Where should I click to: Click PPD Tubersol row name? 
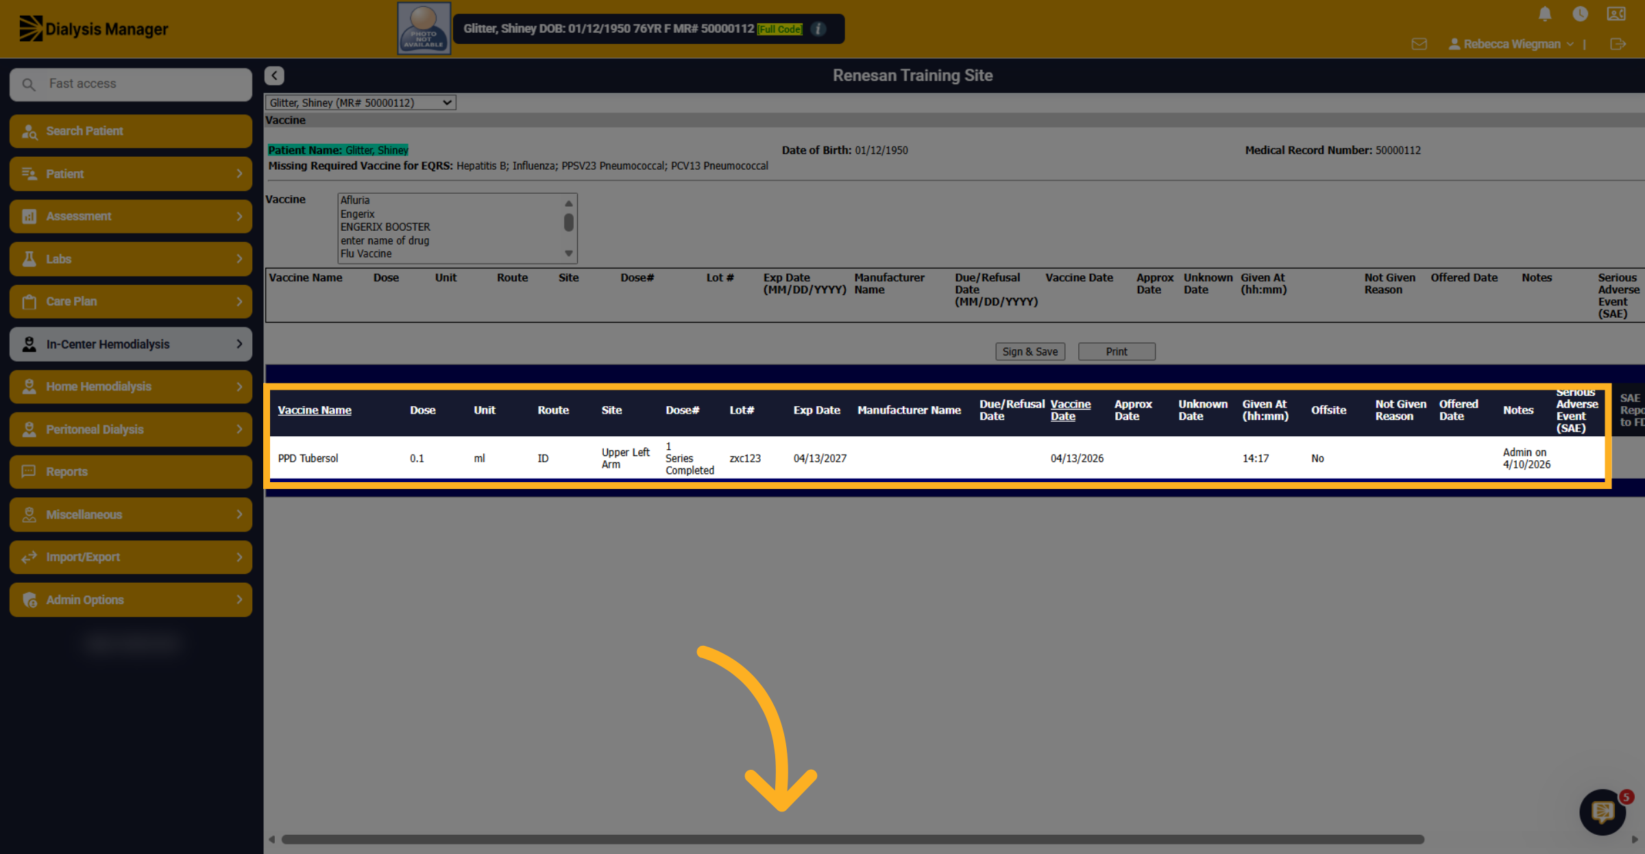coord(308,458)
